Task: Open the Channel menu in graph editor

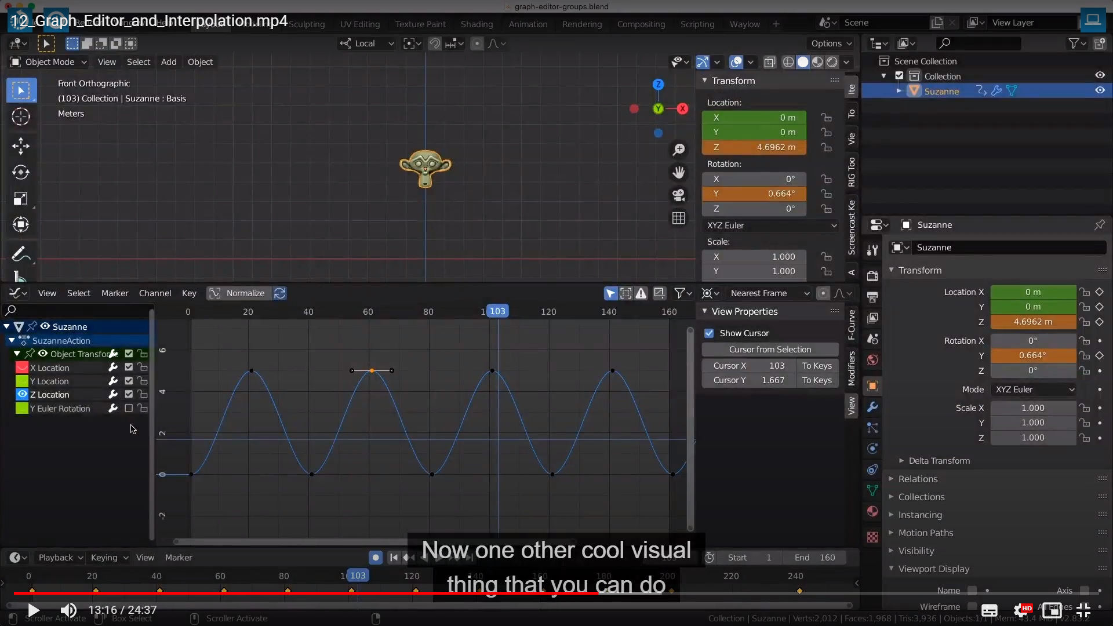Action: tap(155, 293)
